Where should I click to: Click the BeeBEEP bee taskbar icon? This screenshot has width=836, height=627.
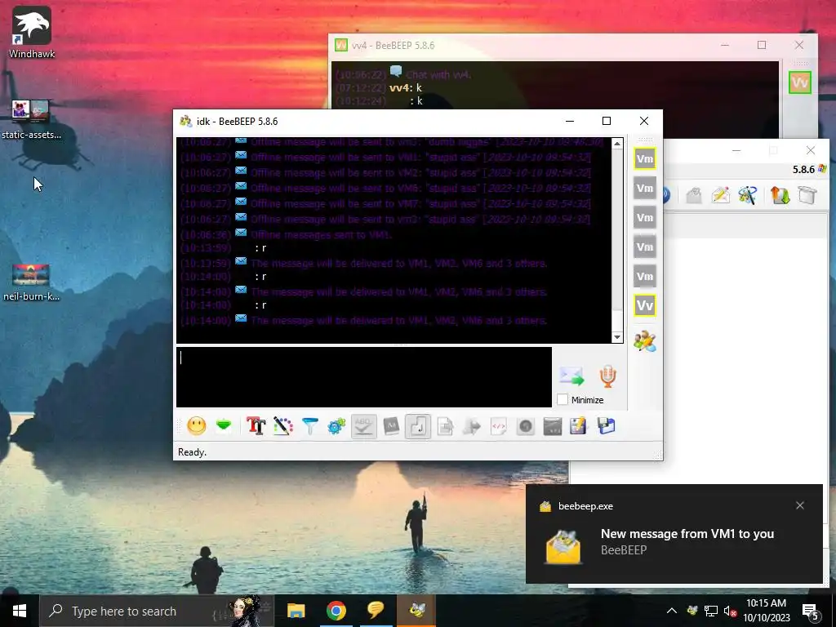point(416,610)
